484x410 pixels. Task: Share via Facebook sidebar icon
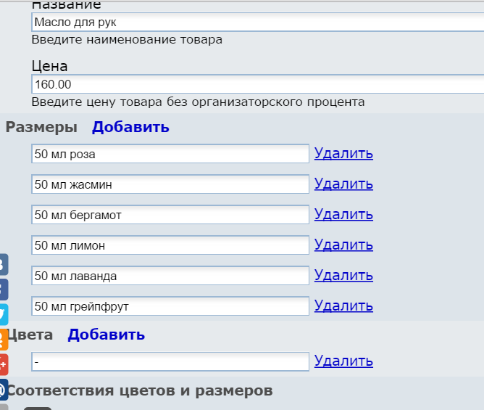[x=4, y=290]
